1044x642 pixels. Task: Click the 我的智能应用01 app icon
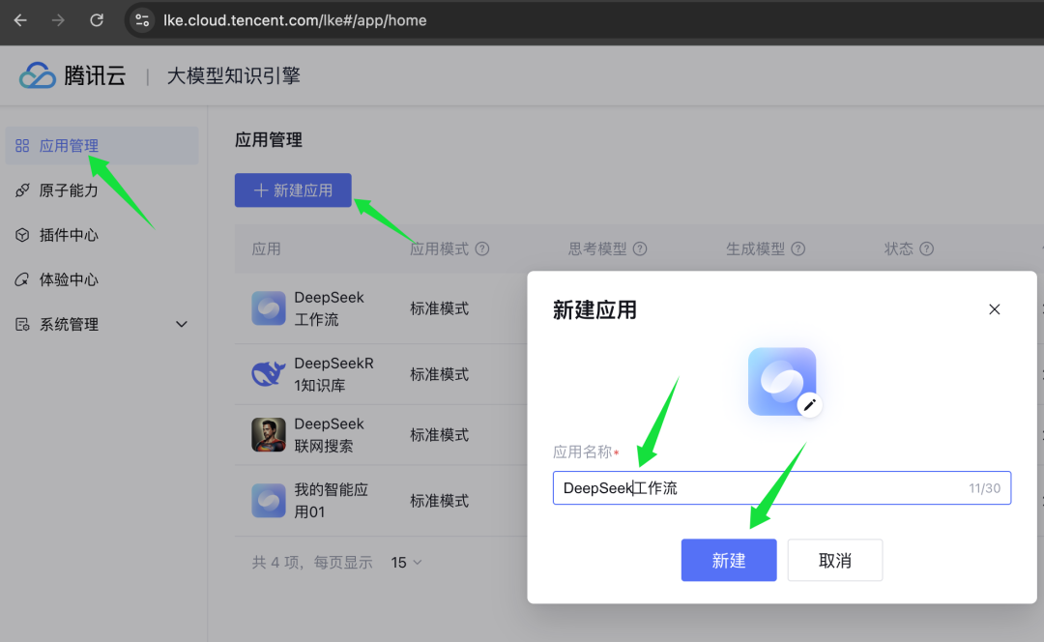269,500
